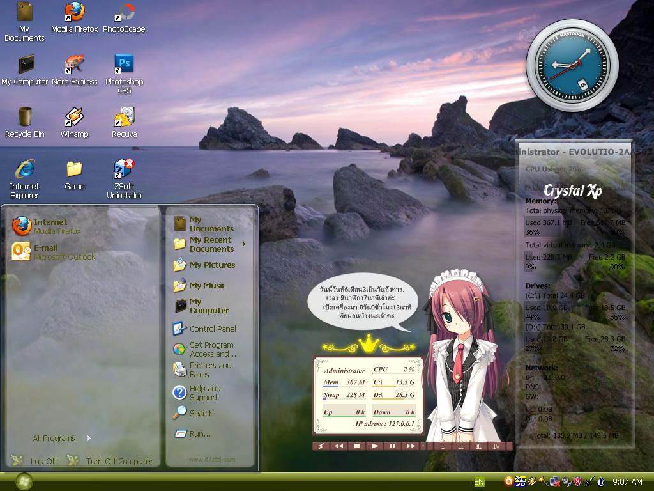
Task: Select preset II on the player bar
Action: (x=461, y=446)
